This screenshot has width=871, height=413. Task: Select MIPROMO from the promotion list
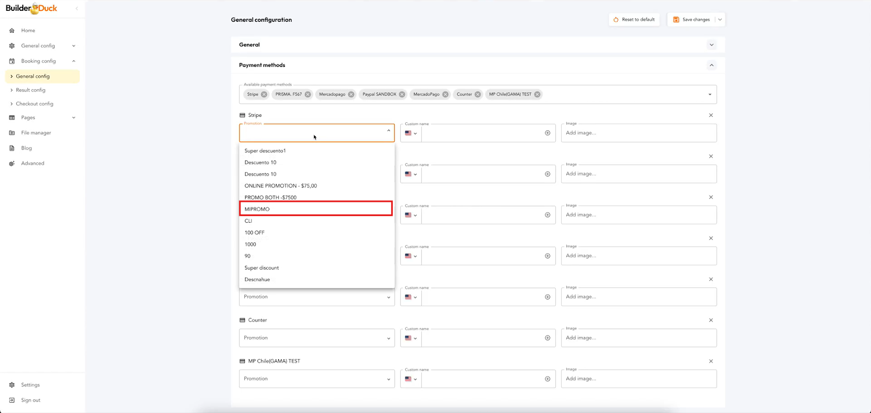click(x=316, y=209)
